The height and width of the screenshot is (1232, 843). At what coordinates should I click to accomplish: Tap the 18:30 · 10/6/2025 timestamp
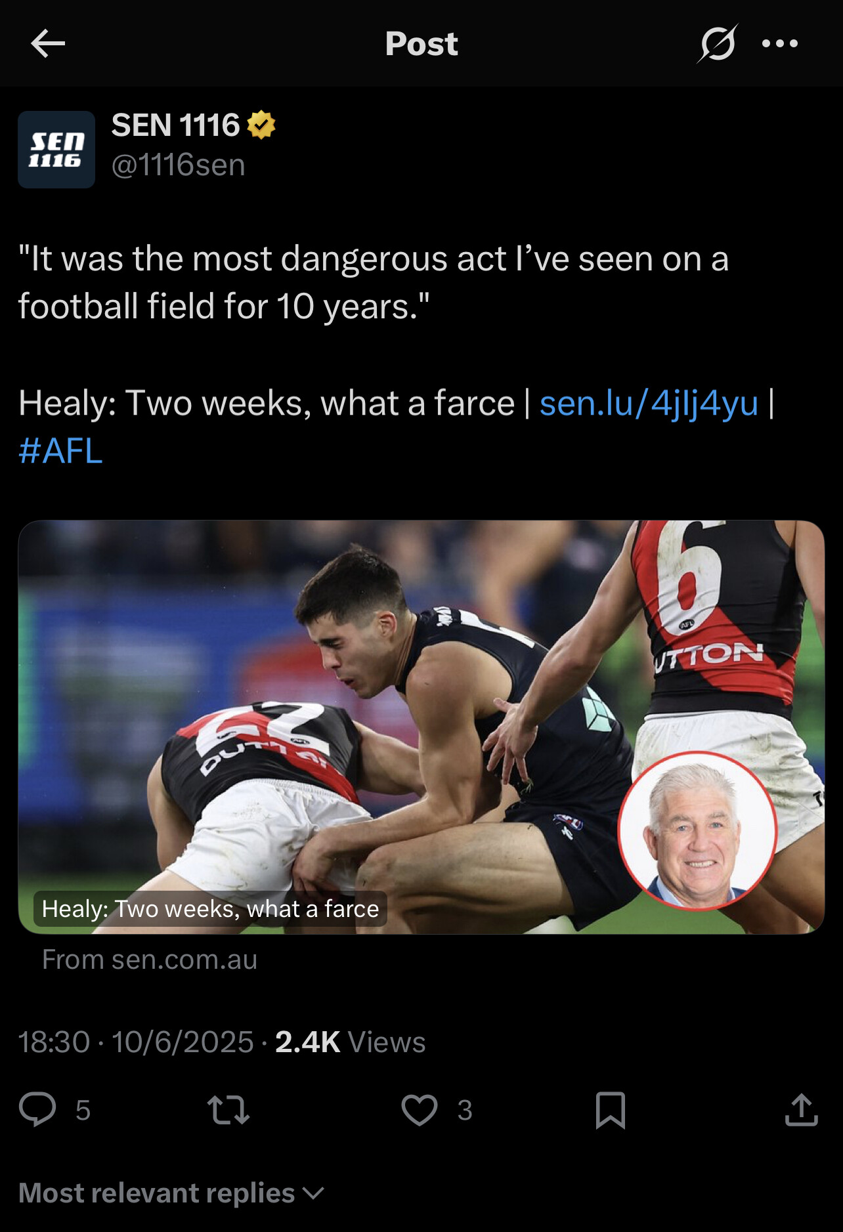[x=136, y=1042]
